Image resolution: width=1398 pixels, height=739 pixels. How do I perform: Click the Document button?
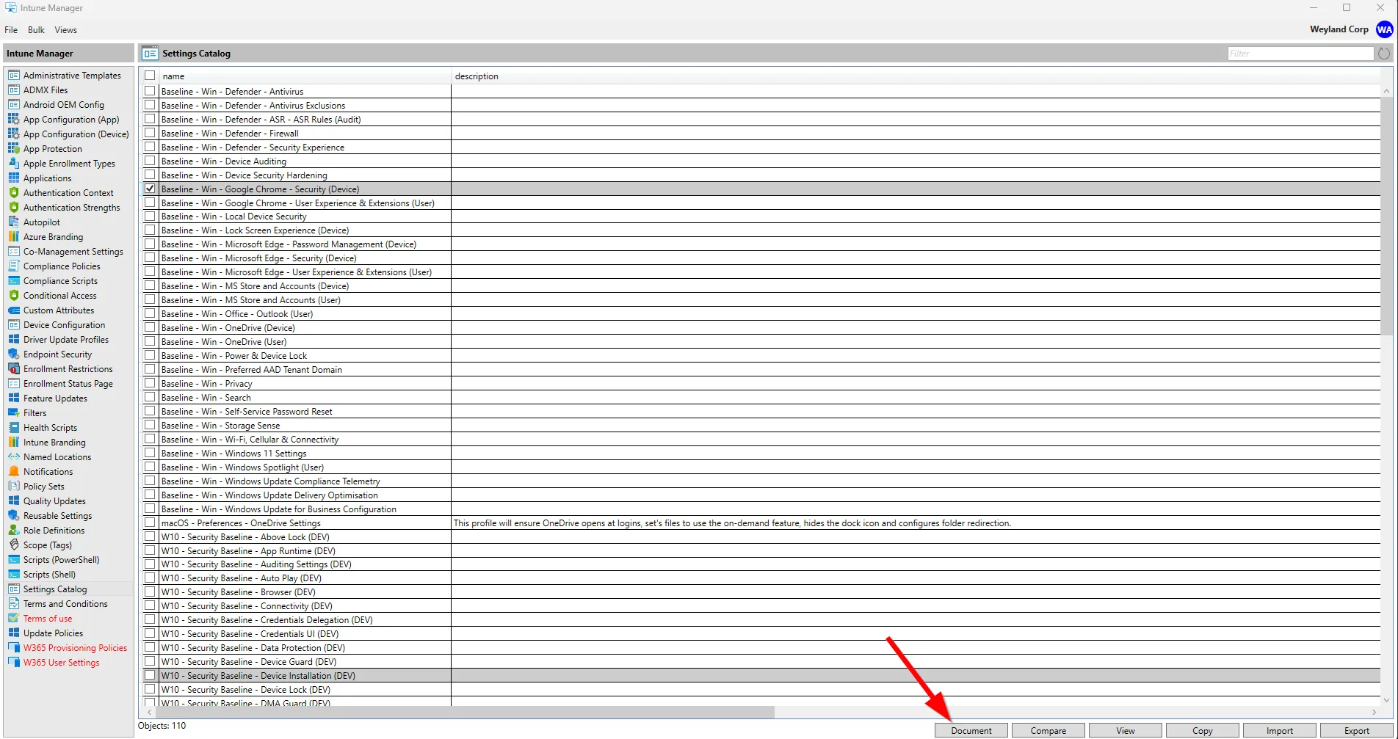click(x=971, y=731)
